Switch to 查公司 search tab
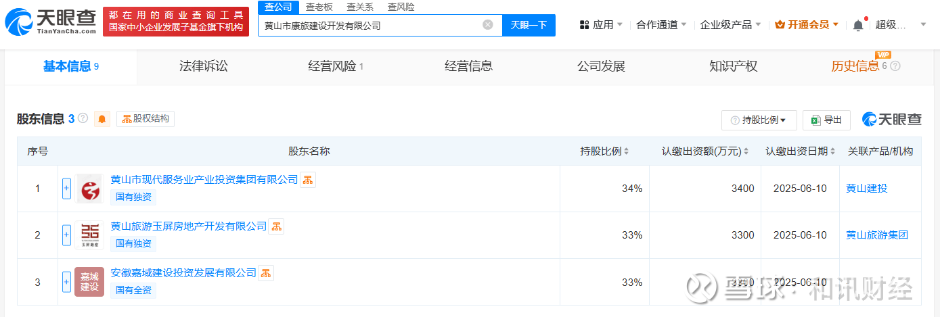The height and width of the screenshot is (317, 940). pos(278,7)
